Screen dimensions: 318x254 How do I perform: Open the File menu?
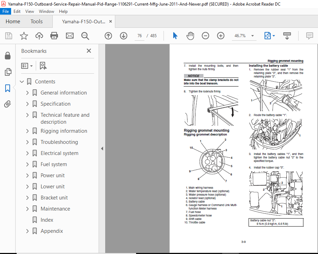pyautogui.click(x=6, y=11)
